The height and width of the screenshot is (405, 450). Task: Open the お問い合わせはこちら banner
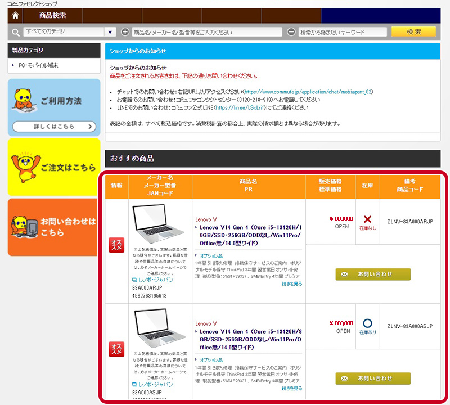point(53,227)
